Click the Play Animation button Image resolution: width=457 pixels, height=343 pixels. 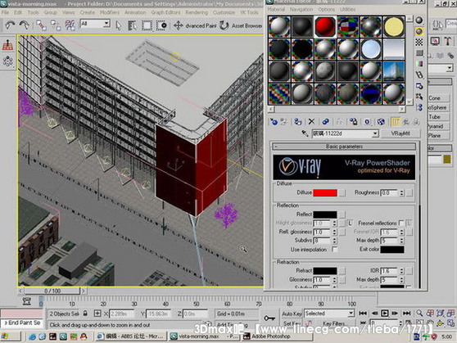[x=385, y=314]
